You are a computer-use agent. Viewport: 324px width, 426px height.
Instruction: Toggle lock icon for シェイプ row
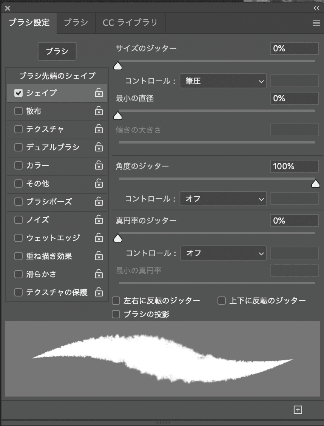coord(99,93)
